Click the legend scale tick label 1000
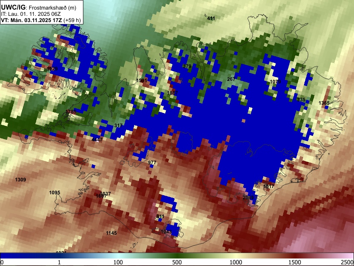 [x=236, y=262]
